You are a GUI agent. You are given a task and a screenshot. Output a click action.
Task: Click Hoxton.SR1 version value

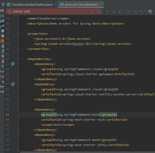coord(82,44)
